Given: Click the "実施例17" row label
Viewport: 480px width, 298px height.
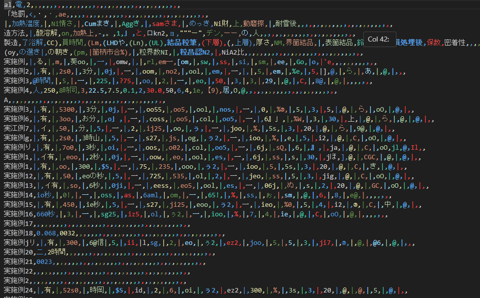Looking at the screenshot, I should coord(18,223).
